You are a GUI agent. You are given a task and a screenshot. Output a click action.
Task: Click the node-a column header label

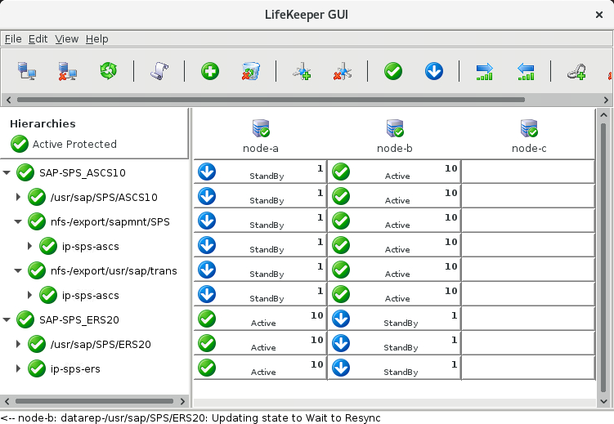click(261, 148)
